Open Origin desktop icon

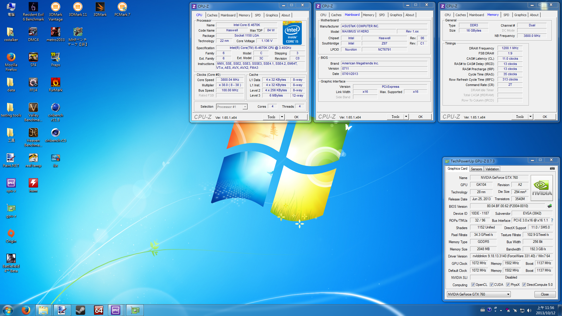point(11,236)
